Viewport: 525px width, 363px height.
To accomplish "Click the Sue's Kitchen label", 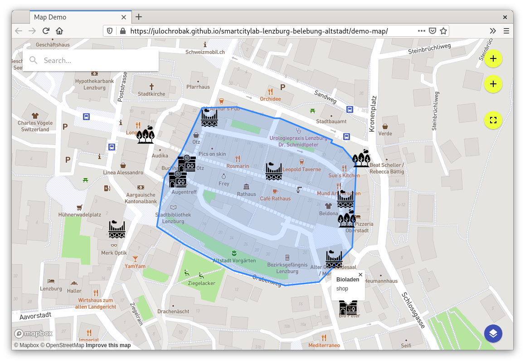I will coord(344,175).
